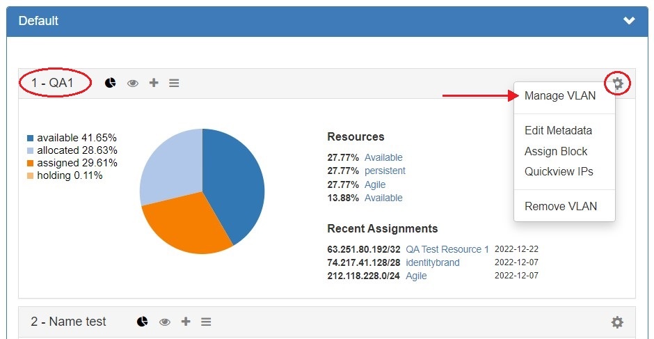This screenshot has height=339, width=654.
Task: Open the list icon in Name test row
Action: point(206,322)
